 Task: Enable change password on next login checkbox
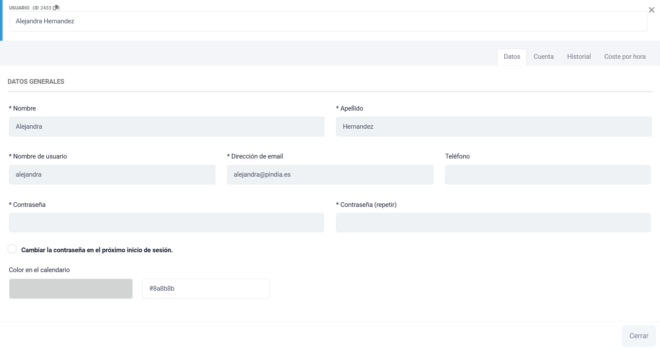click(x=12, y=249)
